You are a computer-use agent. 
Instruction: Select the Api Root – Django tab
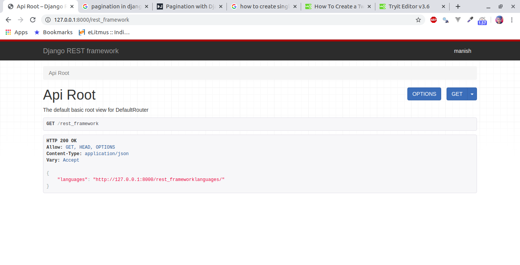point(41,6)
